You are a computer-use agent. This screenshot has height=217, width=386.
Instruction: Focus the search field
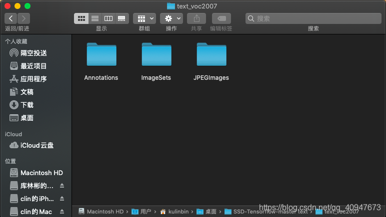(313, 18)
